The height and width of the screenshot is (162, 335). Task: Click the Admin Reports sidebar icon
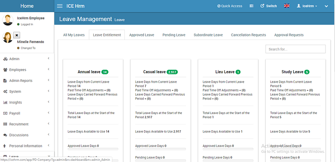[x=5, y=81]
